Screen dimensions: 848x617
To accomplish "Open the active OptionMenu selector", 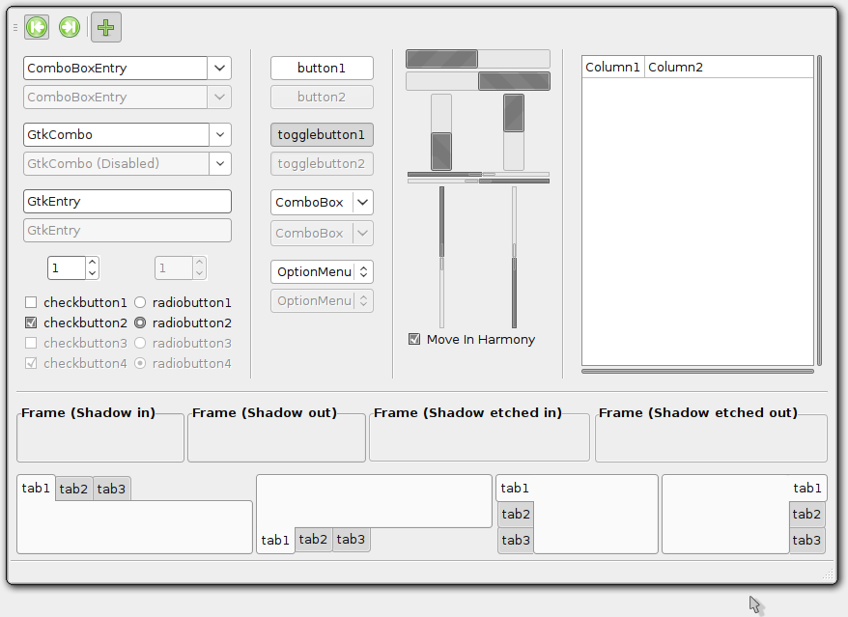I will (x=322, y=272).
